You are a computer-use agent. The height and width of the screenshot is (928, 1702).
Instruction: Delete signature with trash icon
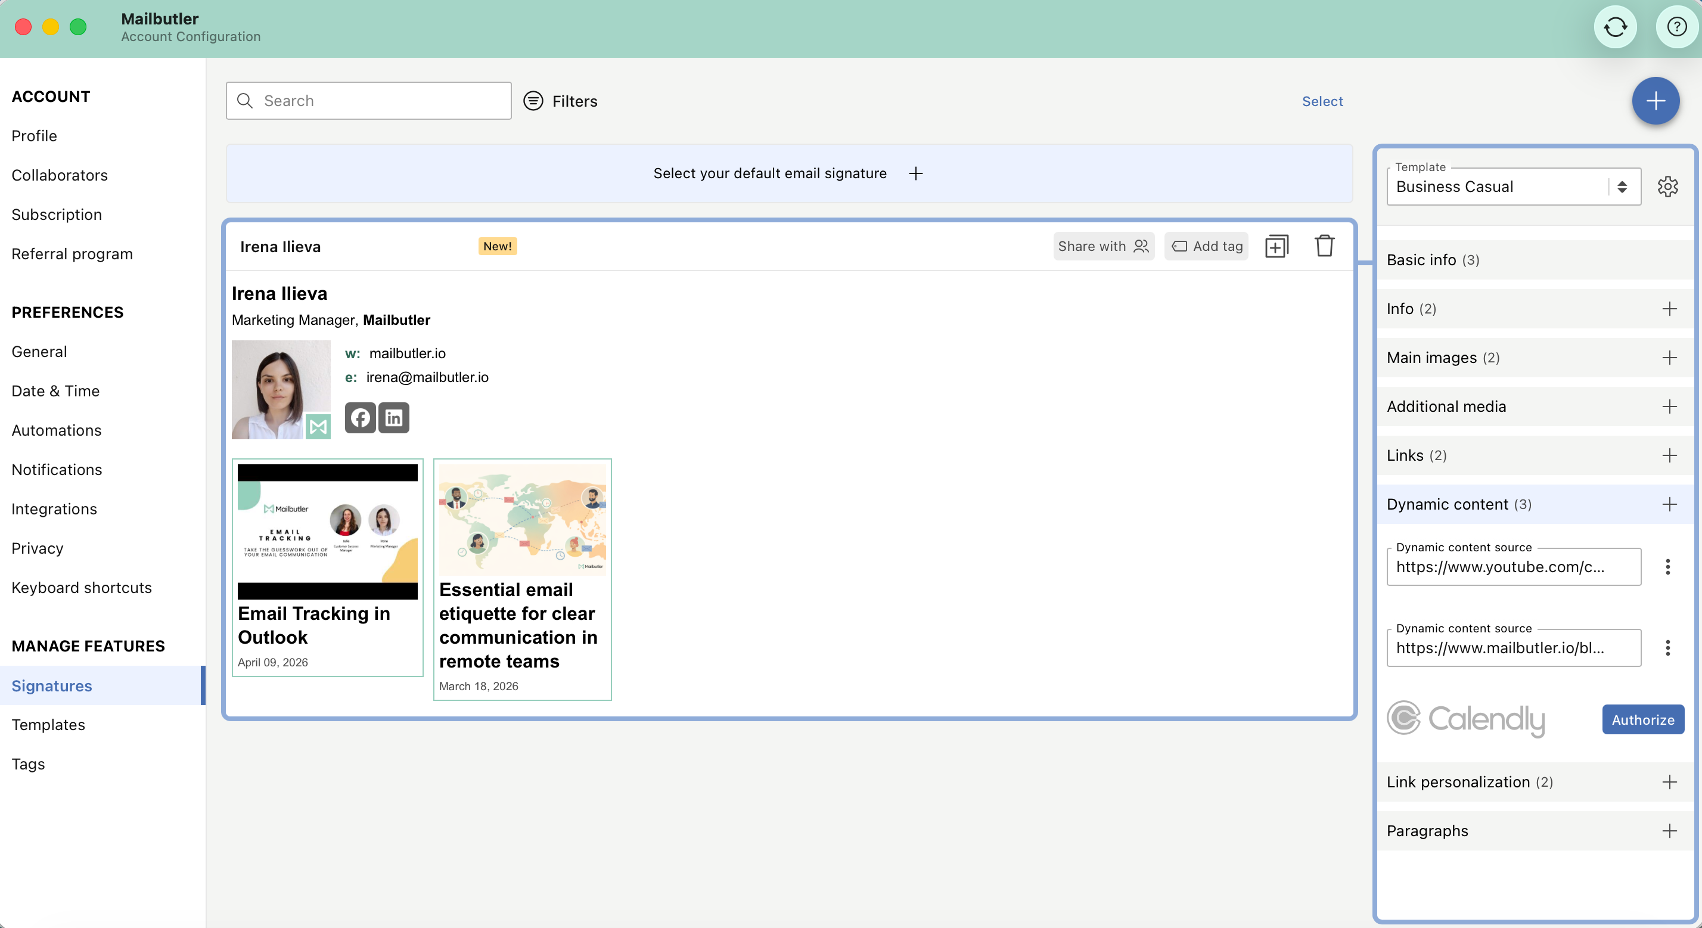[1324, 246]
